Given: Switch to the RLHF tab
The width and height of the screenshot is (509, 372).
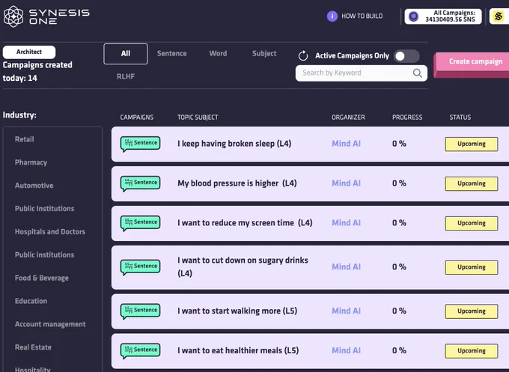Looking at the screenshot, I should coord(126,76).
